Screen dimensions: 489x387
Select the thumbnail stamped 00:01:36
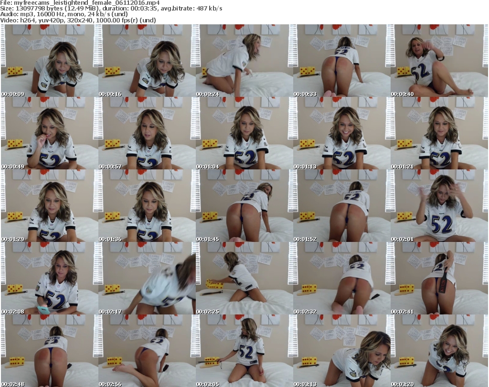pos(147,206)
